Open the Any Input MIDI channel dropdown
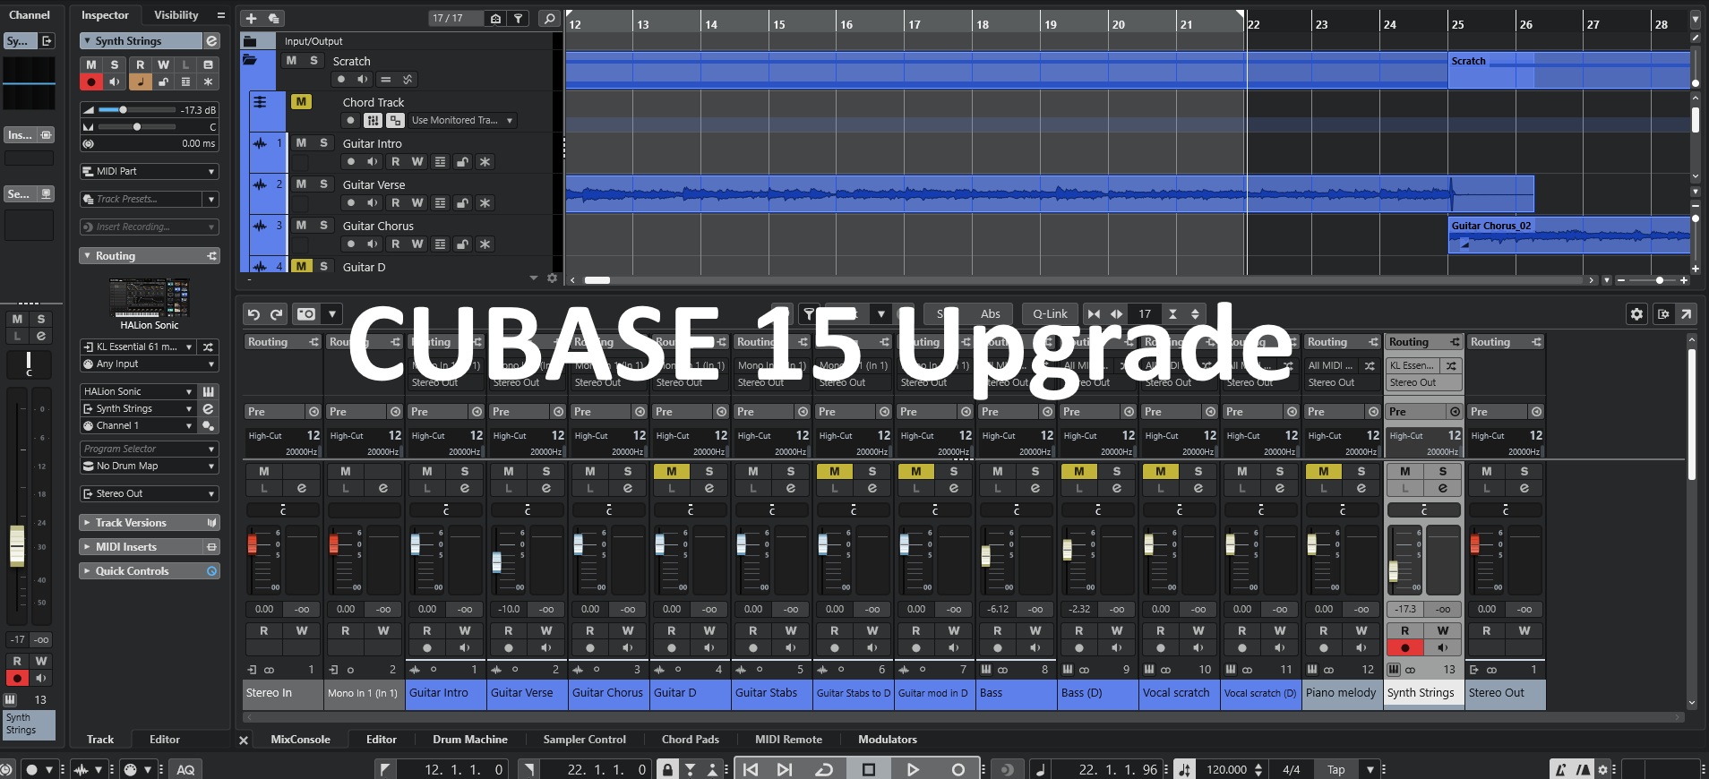 [x=150, y=364]
